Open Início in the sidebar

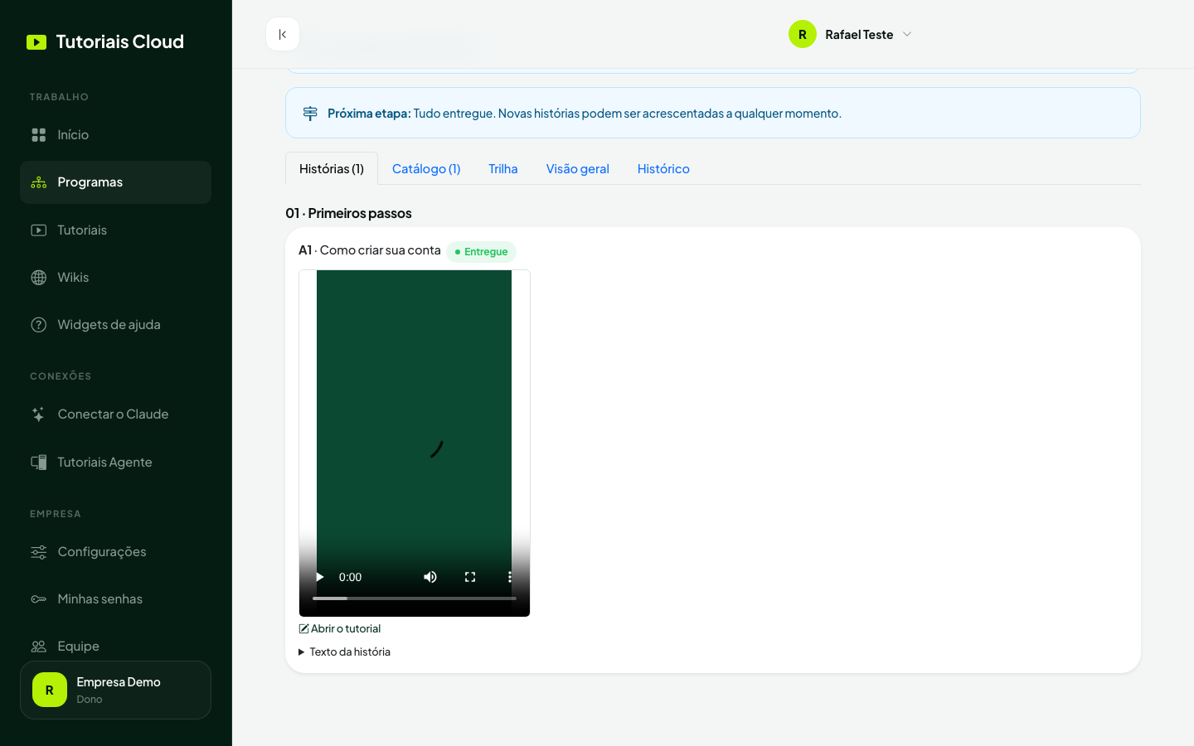115,134
